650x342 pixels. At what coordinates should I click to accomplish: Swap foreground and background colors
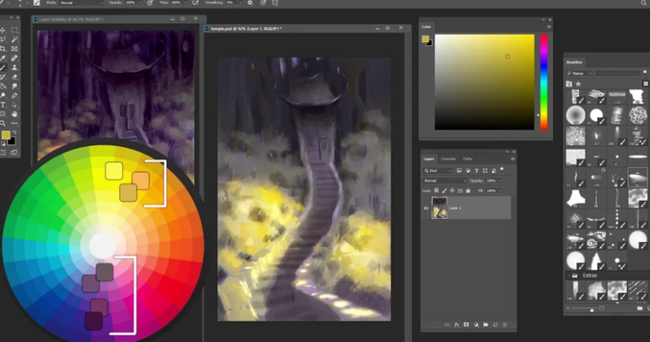pyautogui.click(x=14, y=133)
